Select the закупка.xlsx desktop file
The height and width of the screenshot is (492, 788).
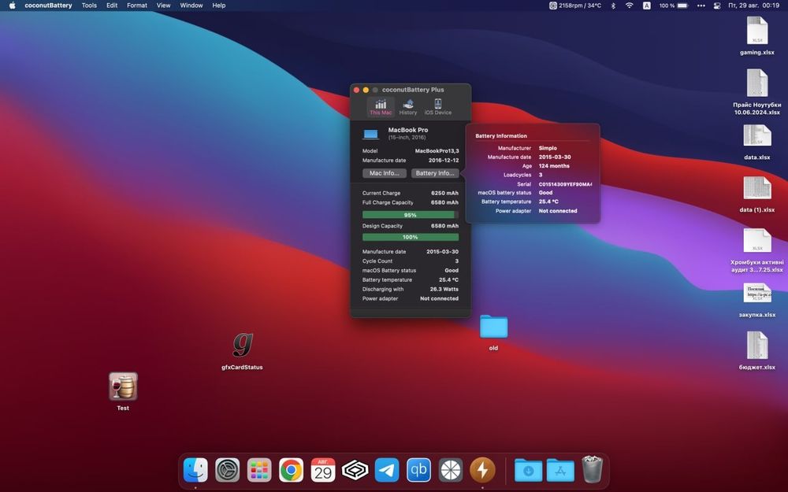click(757, 300)
